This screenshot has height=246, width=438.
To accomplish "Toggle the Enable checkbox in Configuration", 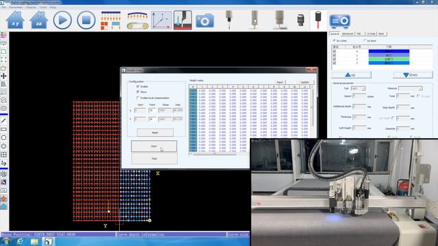I will (x=138, y=87).
